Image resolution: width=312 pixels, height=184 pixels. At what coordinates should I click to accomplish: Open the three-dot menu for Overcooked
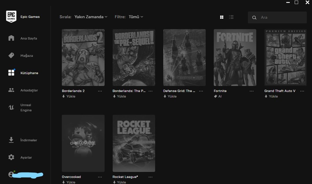point(100,177)
